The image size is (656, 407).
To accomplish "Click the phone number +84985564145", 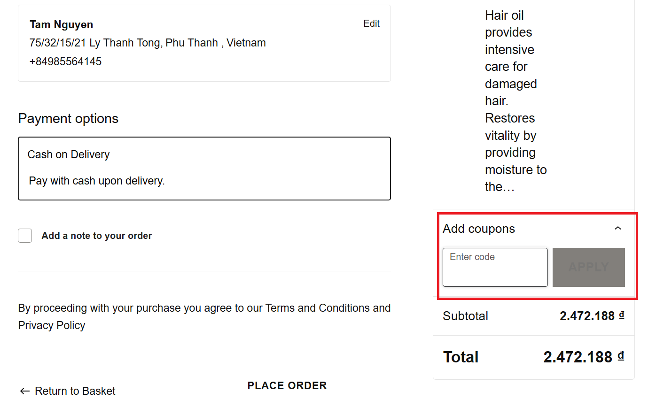I will (x=65, y=61).
